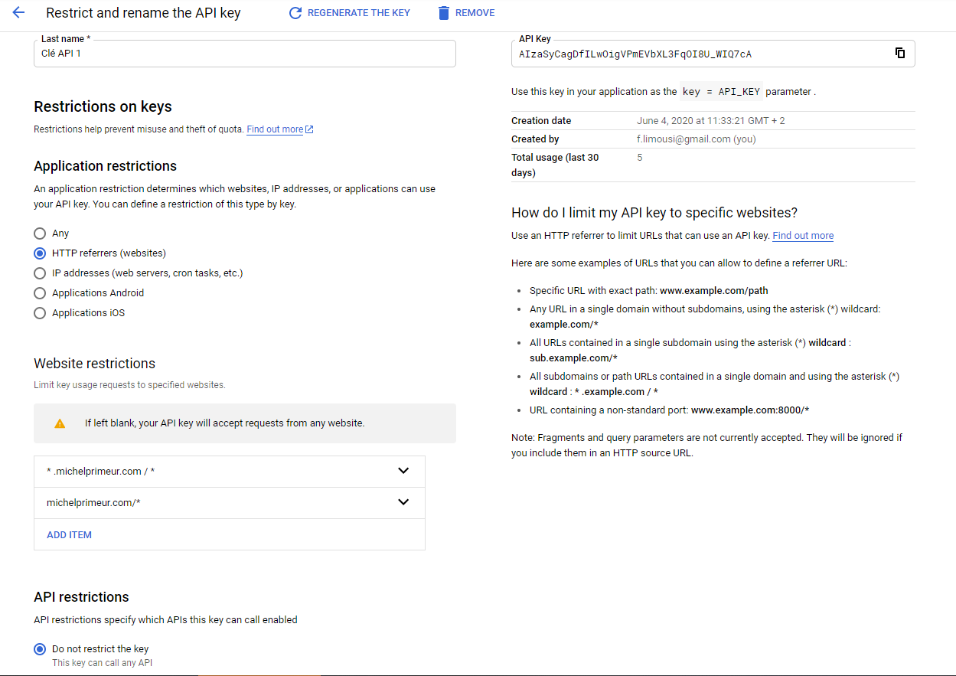Click the www.example.com/path example text
Screen dimensions: 956x676
coord(714,291)
